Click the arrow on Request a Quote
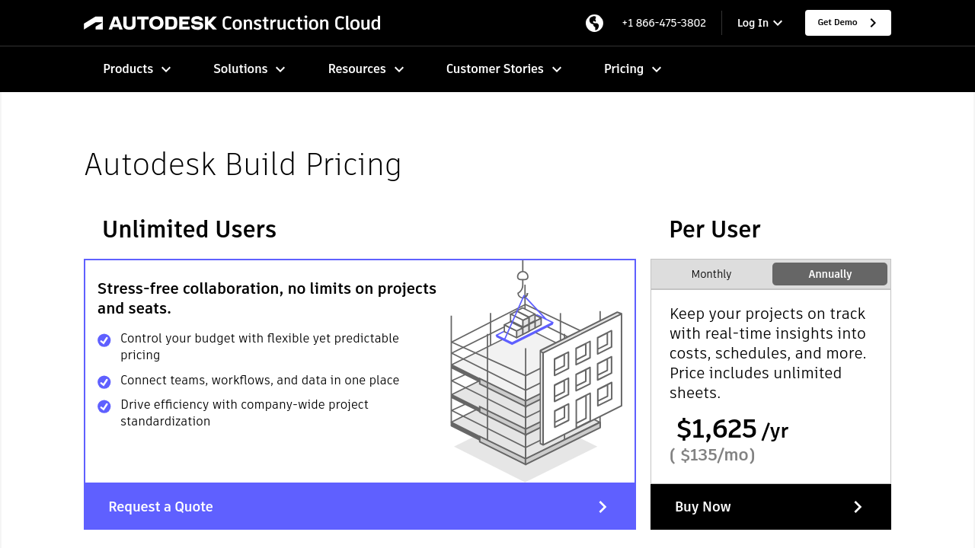Image resolution: width=975 pixels, height=548 pixels. 603,507
